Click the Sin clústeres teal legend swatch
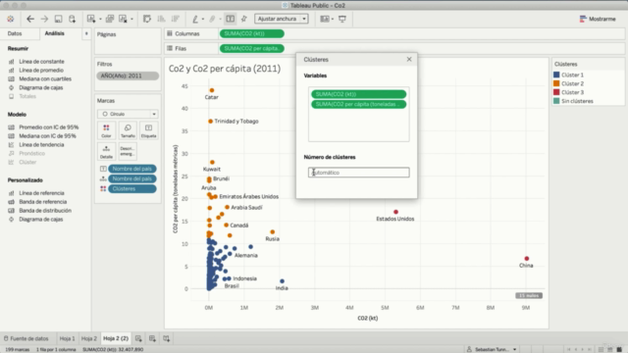628x353 pixels. pos(556,101)
